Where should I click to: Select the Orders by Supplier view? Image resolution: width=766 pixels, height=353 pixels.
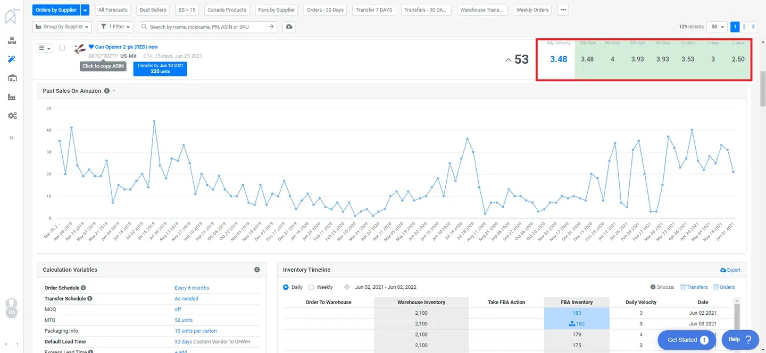pos(56,10)
